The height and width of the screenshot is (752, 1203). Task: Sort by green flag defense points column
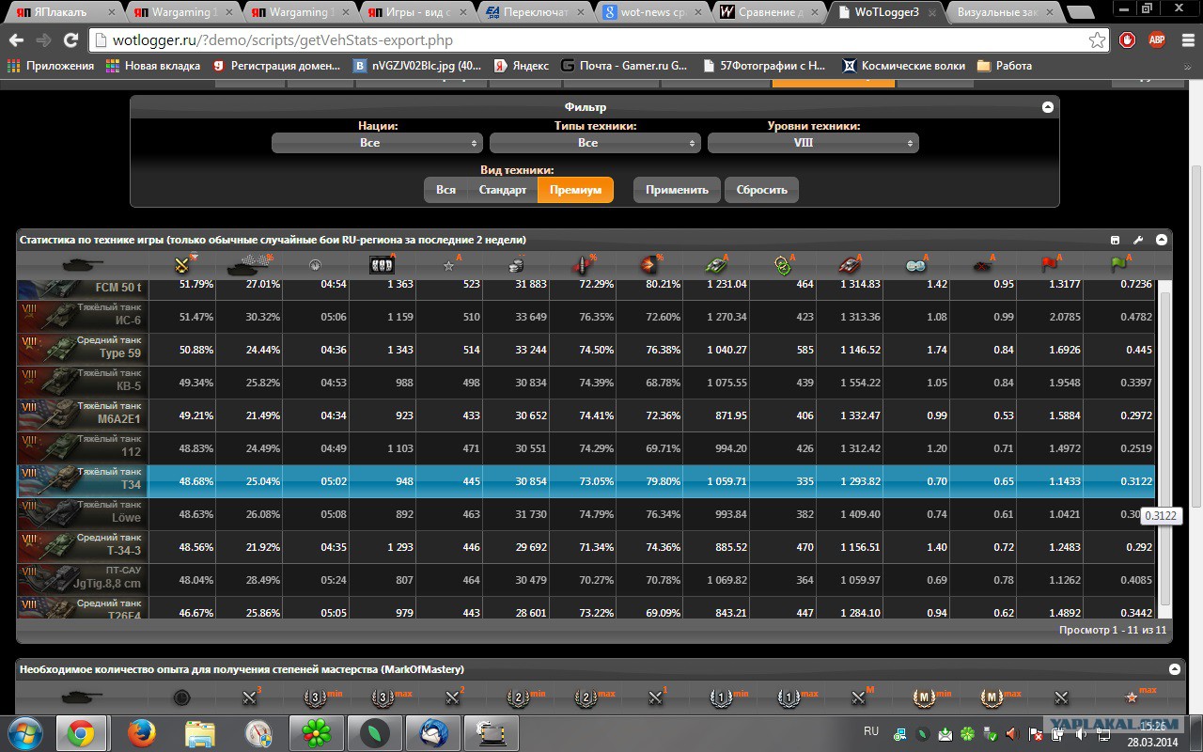1117,265
